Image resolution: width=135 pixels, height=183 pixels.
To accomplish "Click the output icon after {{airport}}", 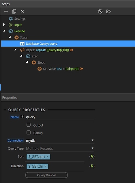I will [x=81, y=69].
